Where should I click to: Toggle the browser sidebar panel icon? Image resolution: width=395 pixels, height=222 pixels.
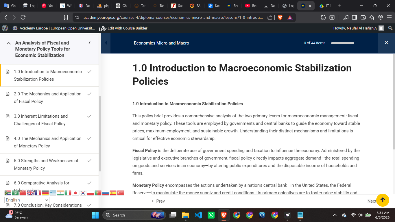pos(355,17)
